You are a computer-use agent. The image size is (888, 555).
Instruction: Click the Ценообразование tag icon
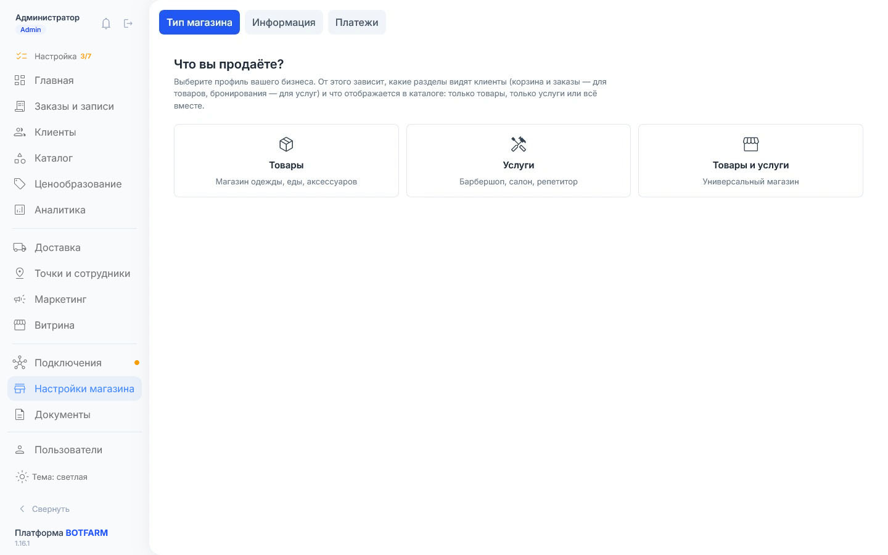[20, 184]
